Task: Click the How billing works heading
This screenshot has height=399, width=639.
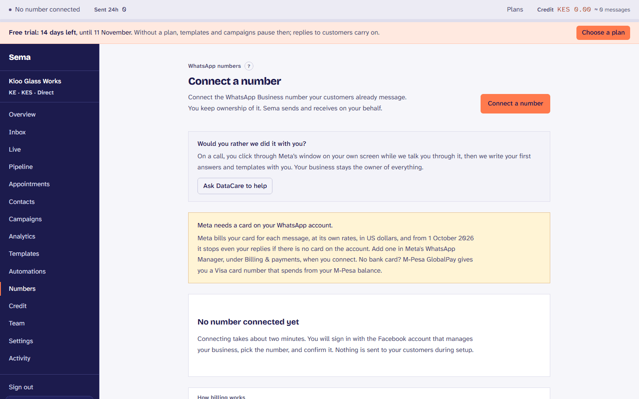Action: [221, 397]
